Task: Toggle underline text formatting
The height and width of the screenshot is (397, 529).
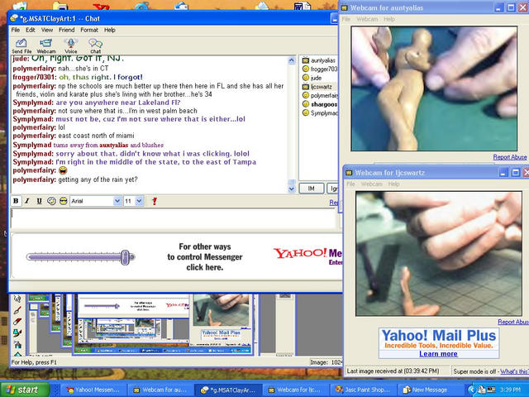Action: (x=39, y=201)
